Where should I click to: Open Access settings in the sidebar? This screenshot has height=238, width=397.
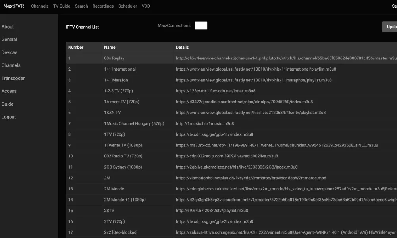[x=9, y=91]
